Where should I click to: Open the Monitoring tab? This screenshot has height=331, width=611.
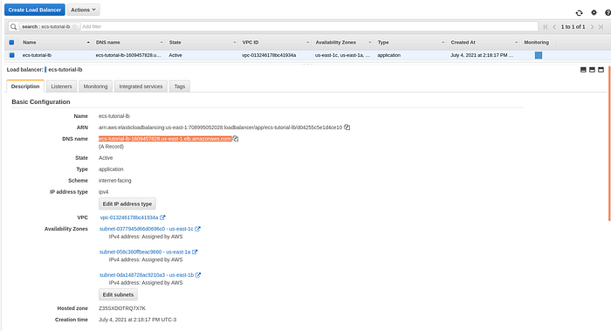tap(95, 86)
